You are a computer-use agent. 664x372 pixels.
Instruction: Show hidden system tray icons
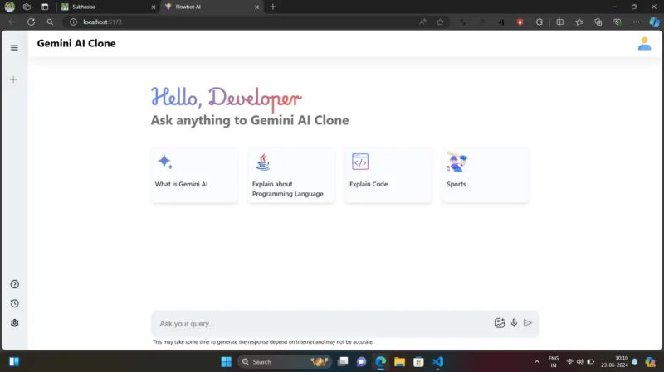pyautogui.click(x=537, y=362)
